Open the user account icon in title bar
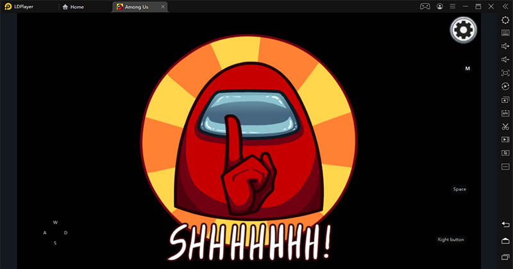Viewport: 513px width, 269px height. pos(440,6)
